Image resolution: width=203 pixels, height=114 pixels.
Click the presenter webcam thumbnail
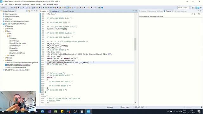click(18, 101)
